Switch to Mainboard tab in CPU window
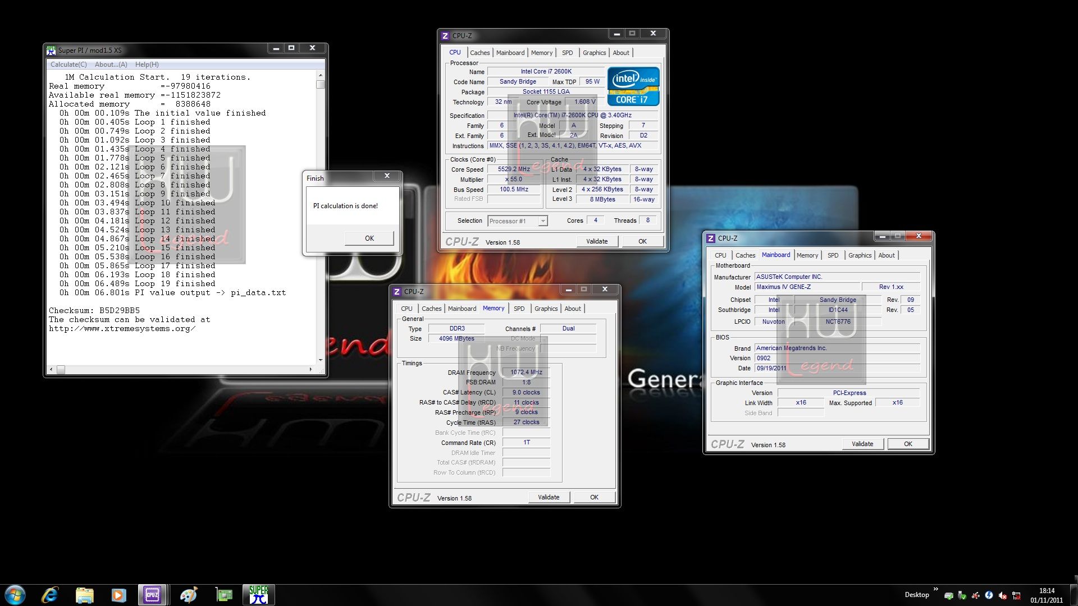The height and width of the screenshot is (606, 1078). (x=510, y=53)
